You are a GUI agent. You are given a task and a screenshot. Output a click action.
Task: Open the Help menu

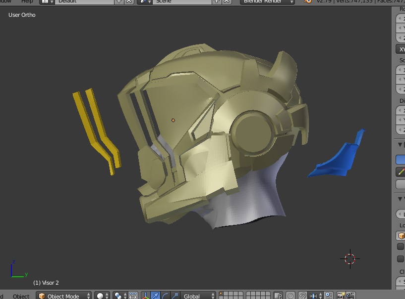[x=27, y=1]
